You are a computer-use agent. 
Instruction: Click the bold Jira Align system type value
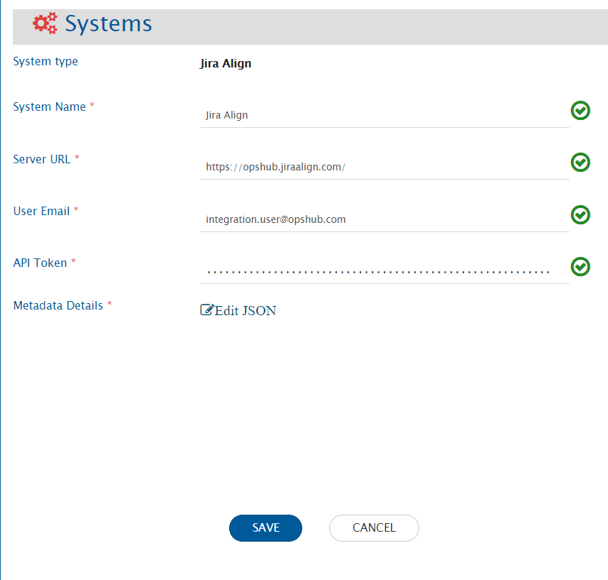click(226, 63)
